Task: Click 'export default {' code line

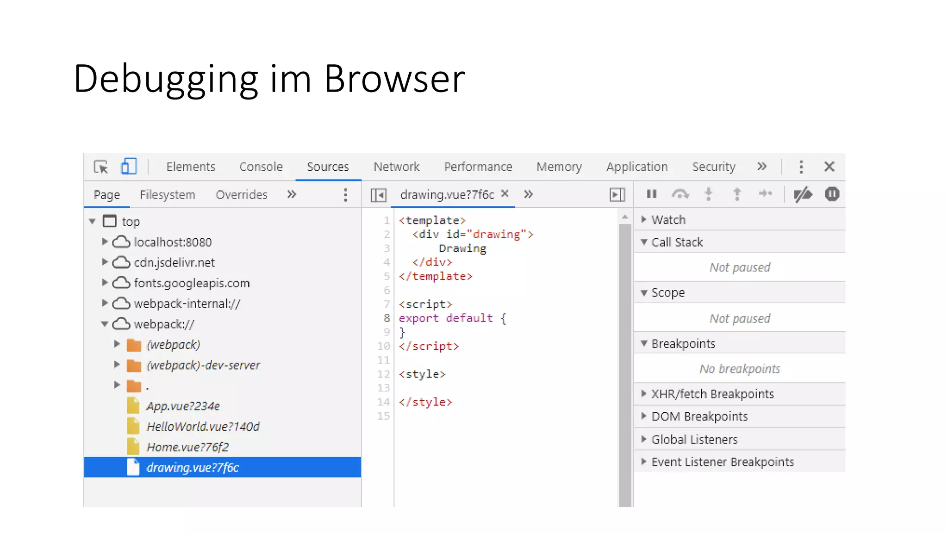Action: (x=453, y=318)
